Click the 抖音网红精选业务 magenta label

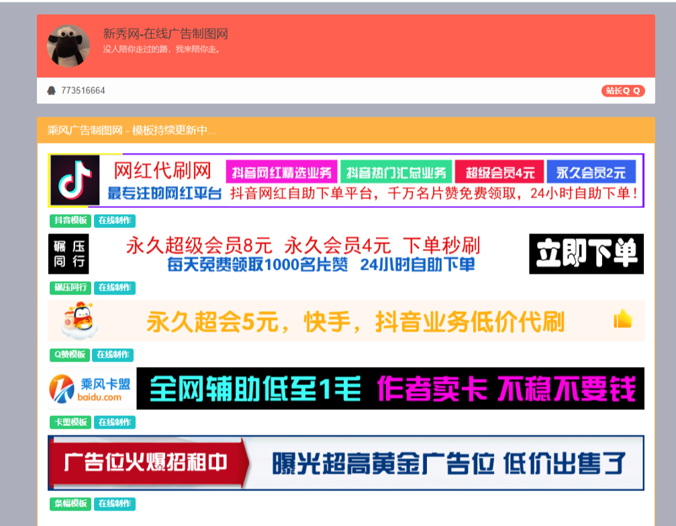pos(281,172)
